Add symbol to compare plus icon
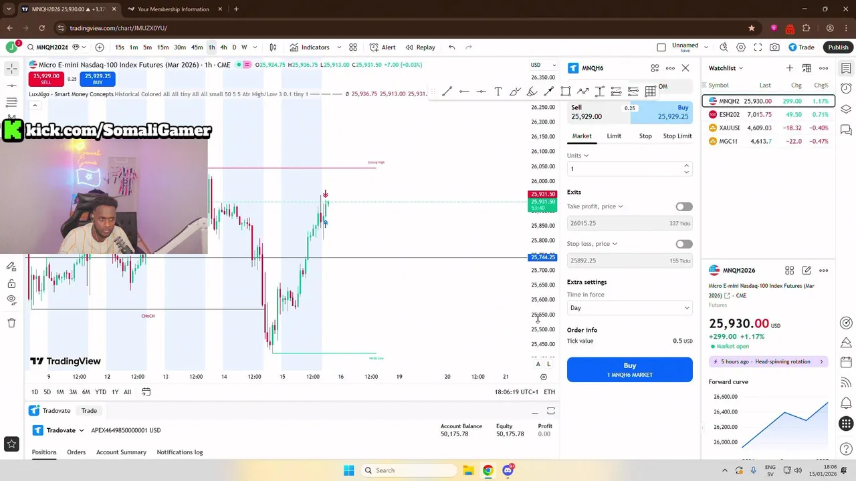 [100, 47]
